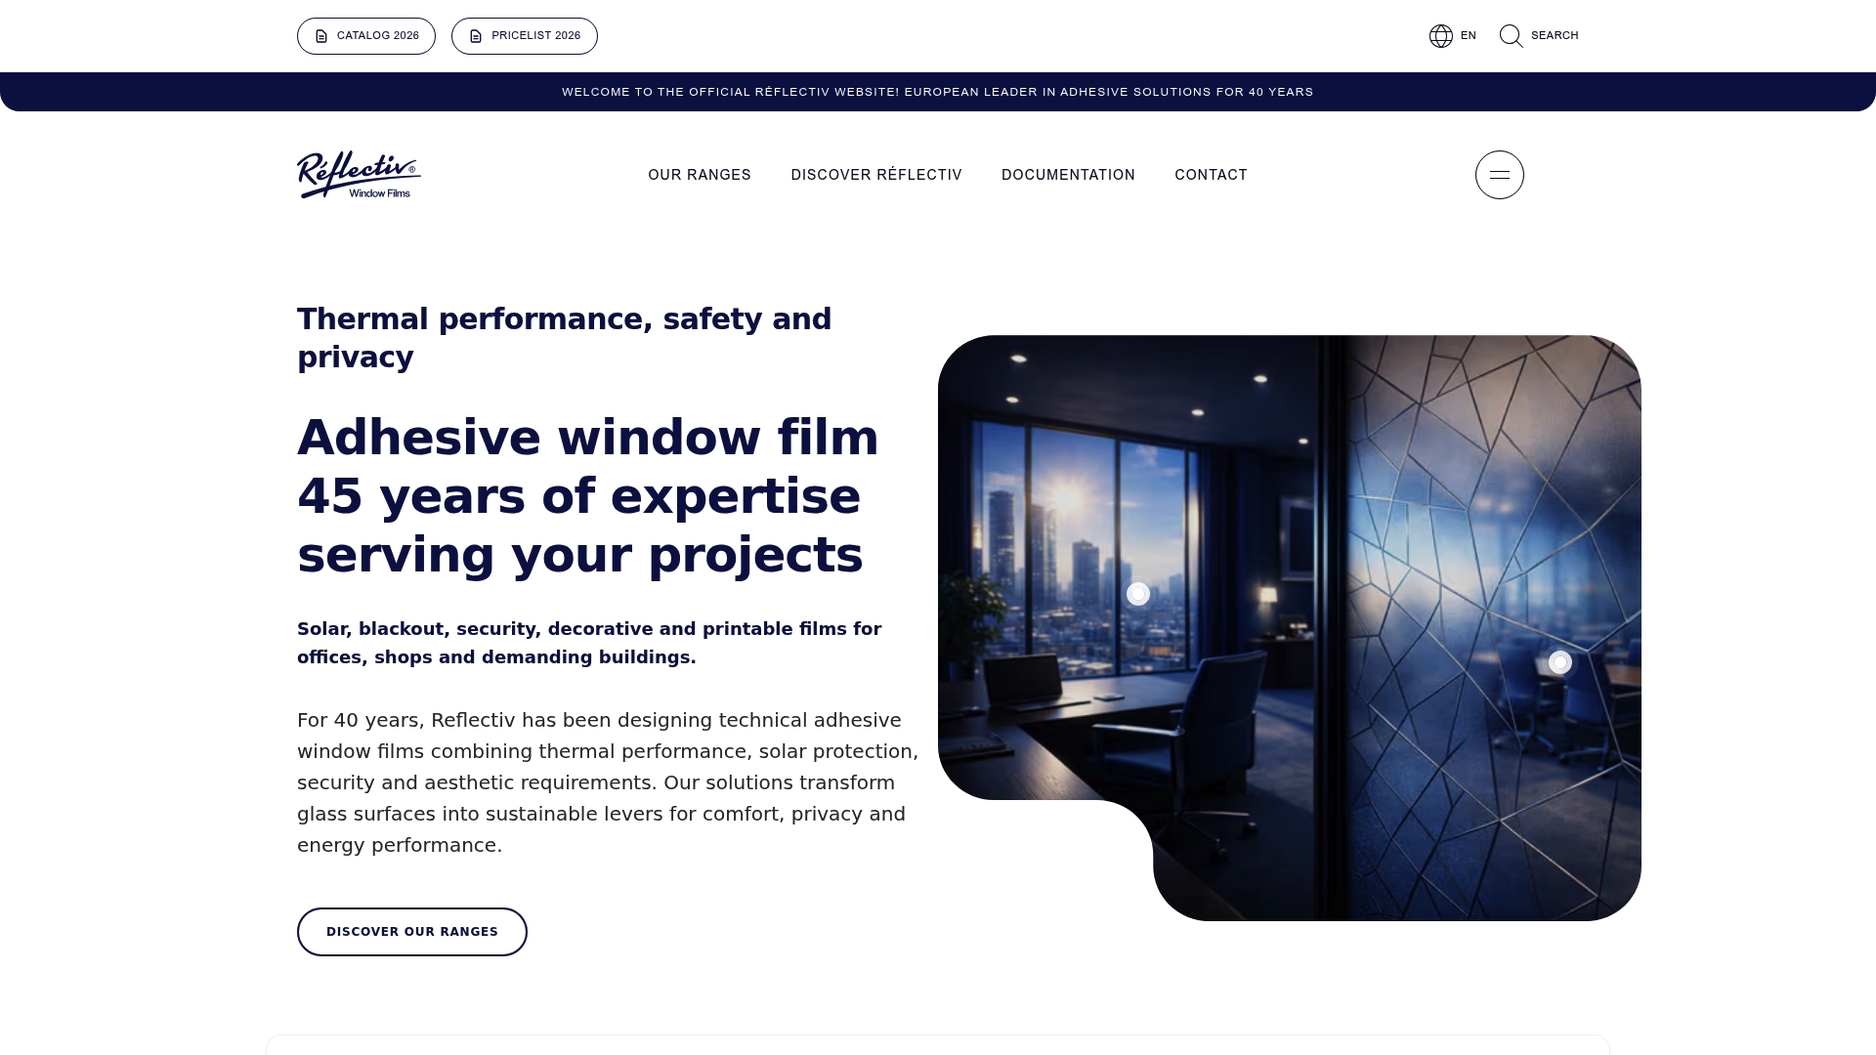
Task: Navigate to the Contact page
Action: pyautogui.click(x=1211, y=175)
